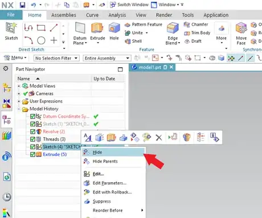This screenshot has height=218, width=262.
Task: Switch to the Curve ribbon tab
Action: tap(92, 15)
